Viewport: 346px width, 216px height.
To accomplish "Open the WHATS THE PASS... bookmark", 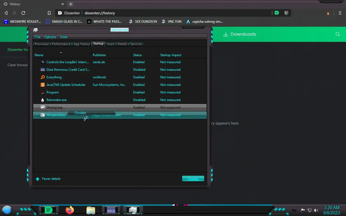I will pyautogui.click(x=104, y=22).
